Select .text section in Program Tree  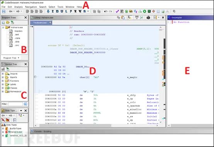[17, 34]
